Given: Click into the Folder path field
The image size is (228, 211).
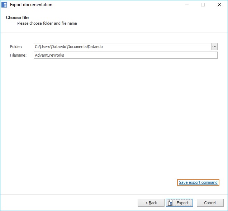Looking at the screenshot, I should [x=122, y=47].
